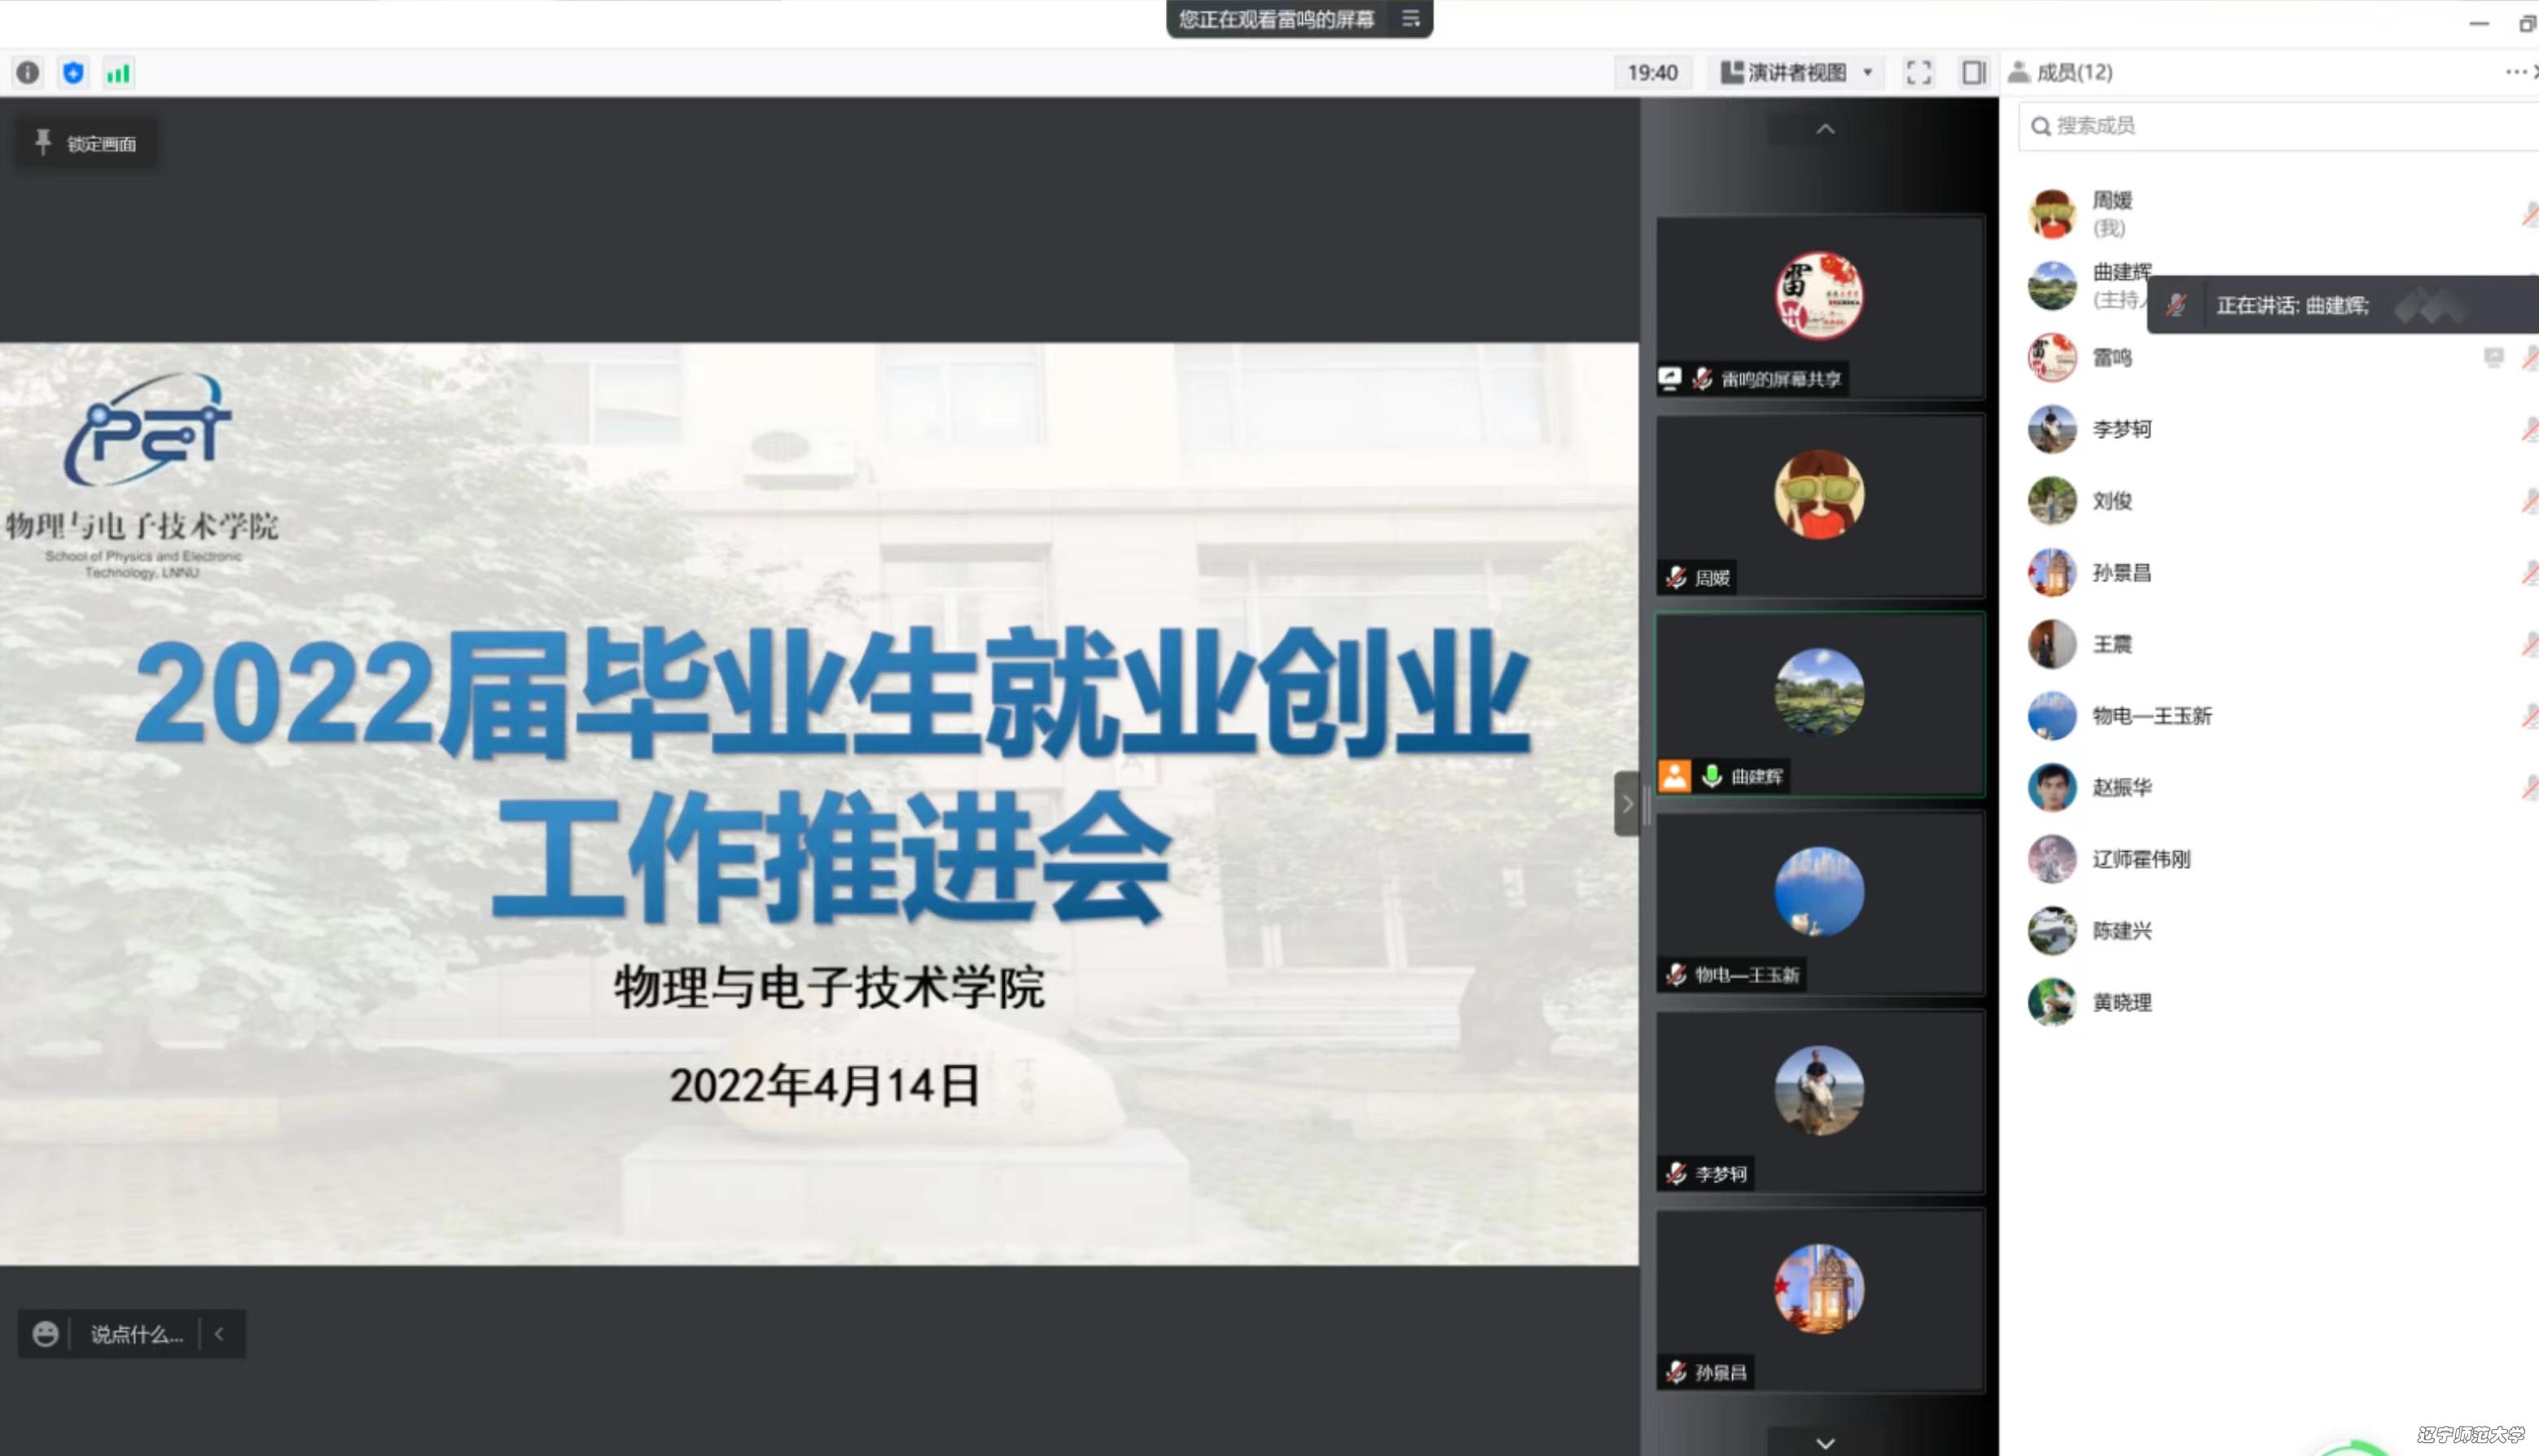Toggle 锁定画面 pin on shared screen
Viewport: 2539px width, 1456px height.
[x=85, y=143]
